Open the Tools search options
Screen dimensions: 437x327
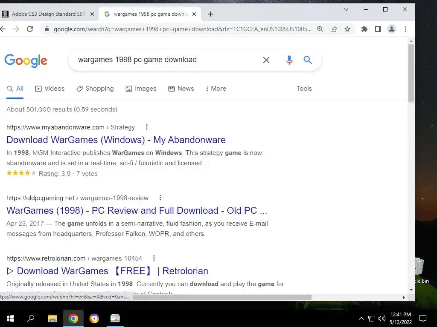tap(304, 89)
